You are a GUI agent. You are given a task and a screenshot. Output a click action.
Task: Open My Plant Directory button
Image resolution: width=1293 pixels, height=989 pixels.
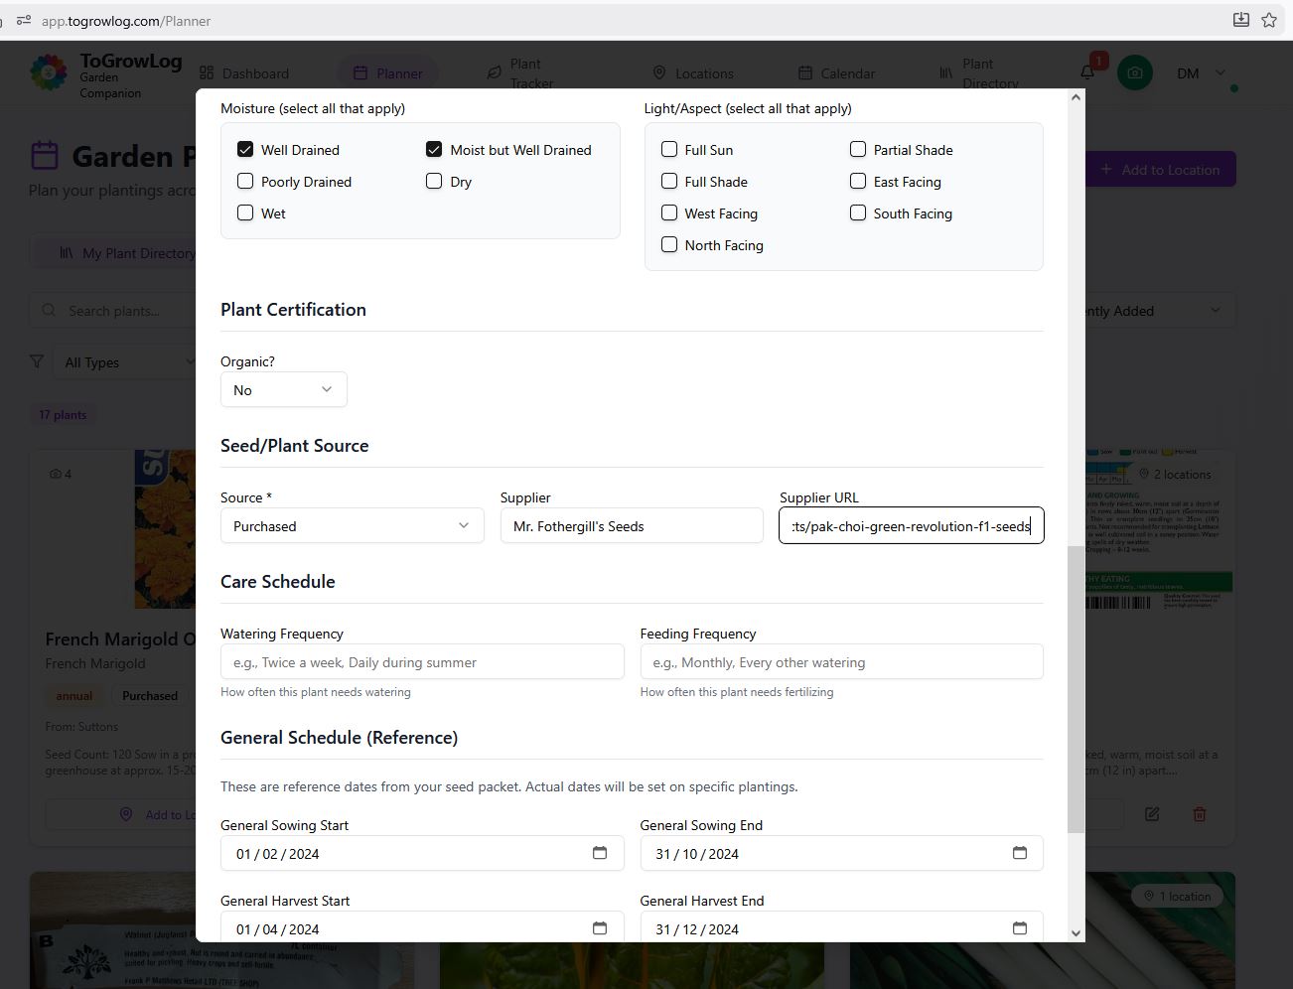(127, 253)
